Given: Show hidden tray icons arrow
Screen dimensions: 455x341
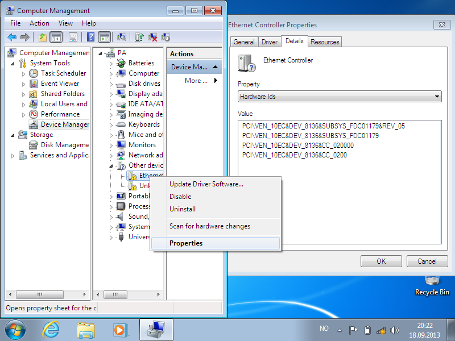Looking at the screenshot, I should point(340,330).
